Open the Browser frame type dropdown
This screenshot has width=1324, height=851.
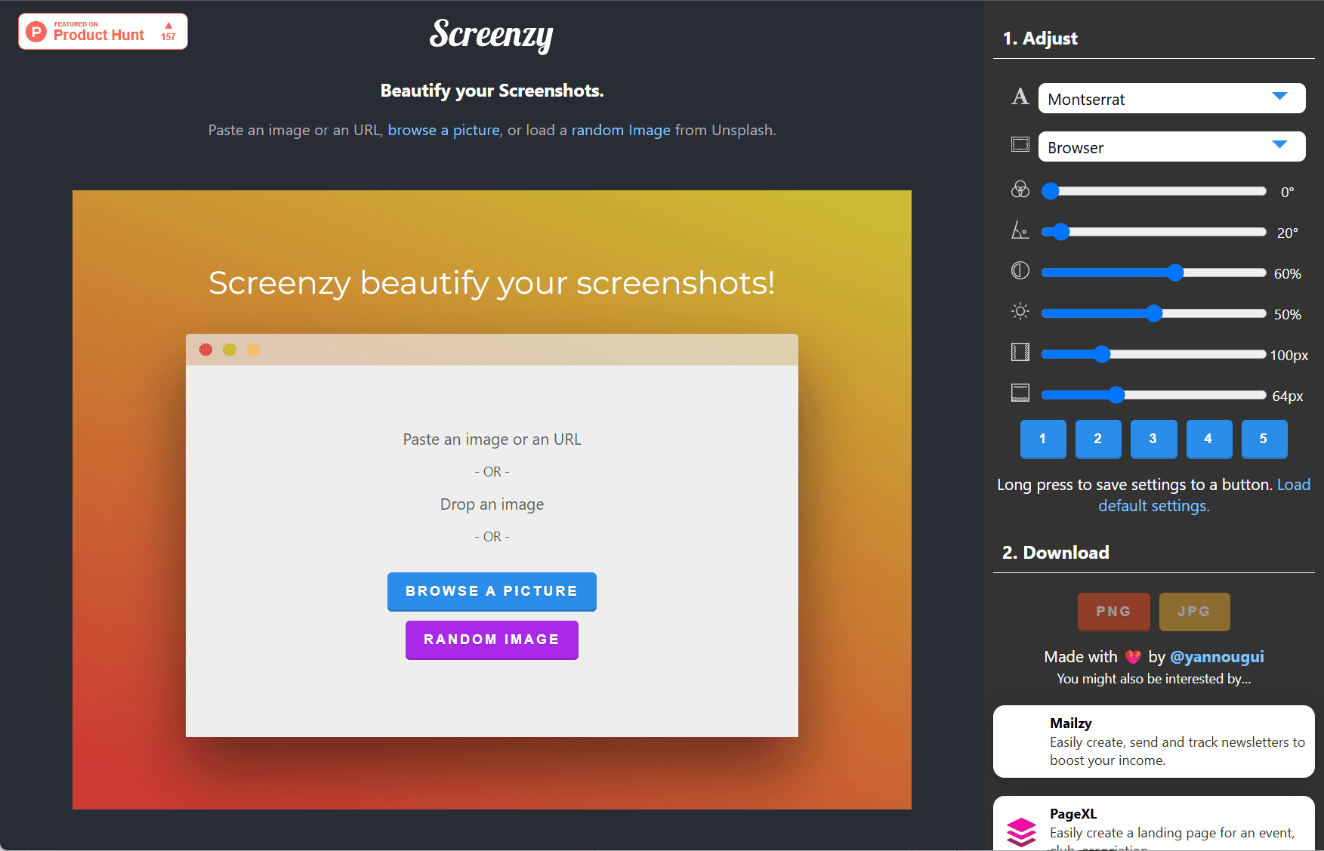(1171, 146)
